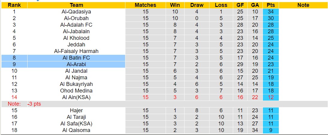Image resolution: width=328 pixels, height=135 pixels.
Task: Open the Al-Orubah team link
Action: (76, 18)
